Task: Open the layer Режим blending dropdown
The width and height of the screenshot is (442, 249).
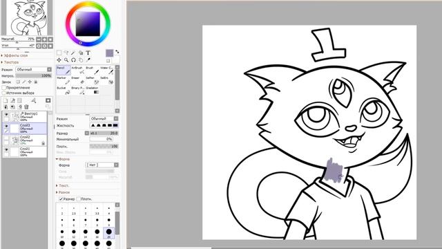Action: pos(34,69)
